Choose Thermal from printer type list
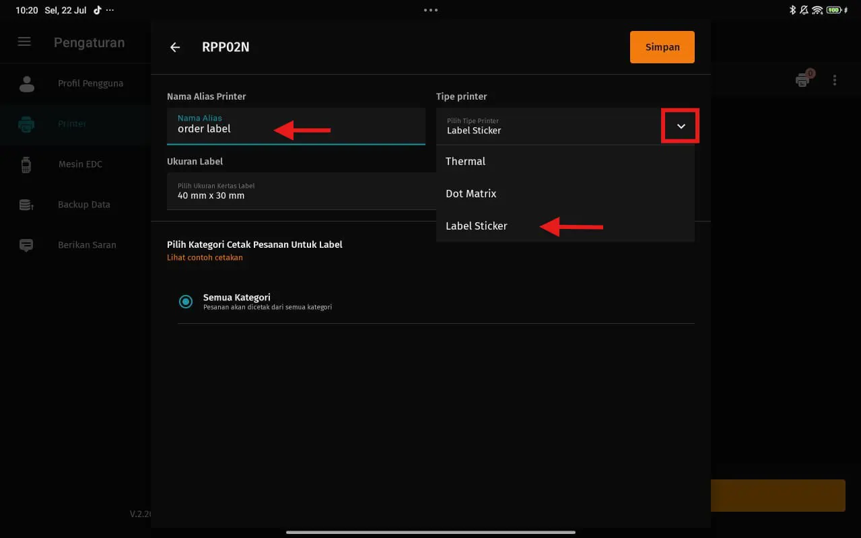 [466, 162]
